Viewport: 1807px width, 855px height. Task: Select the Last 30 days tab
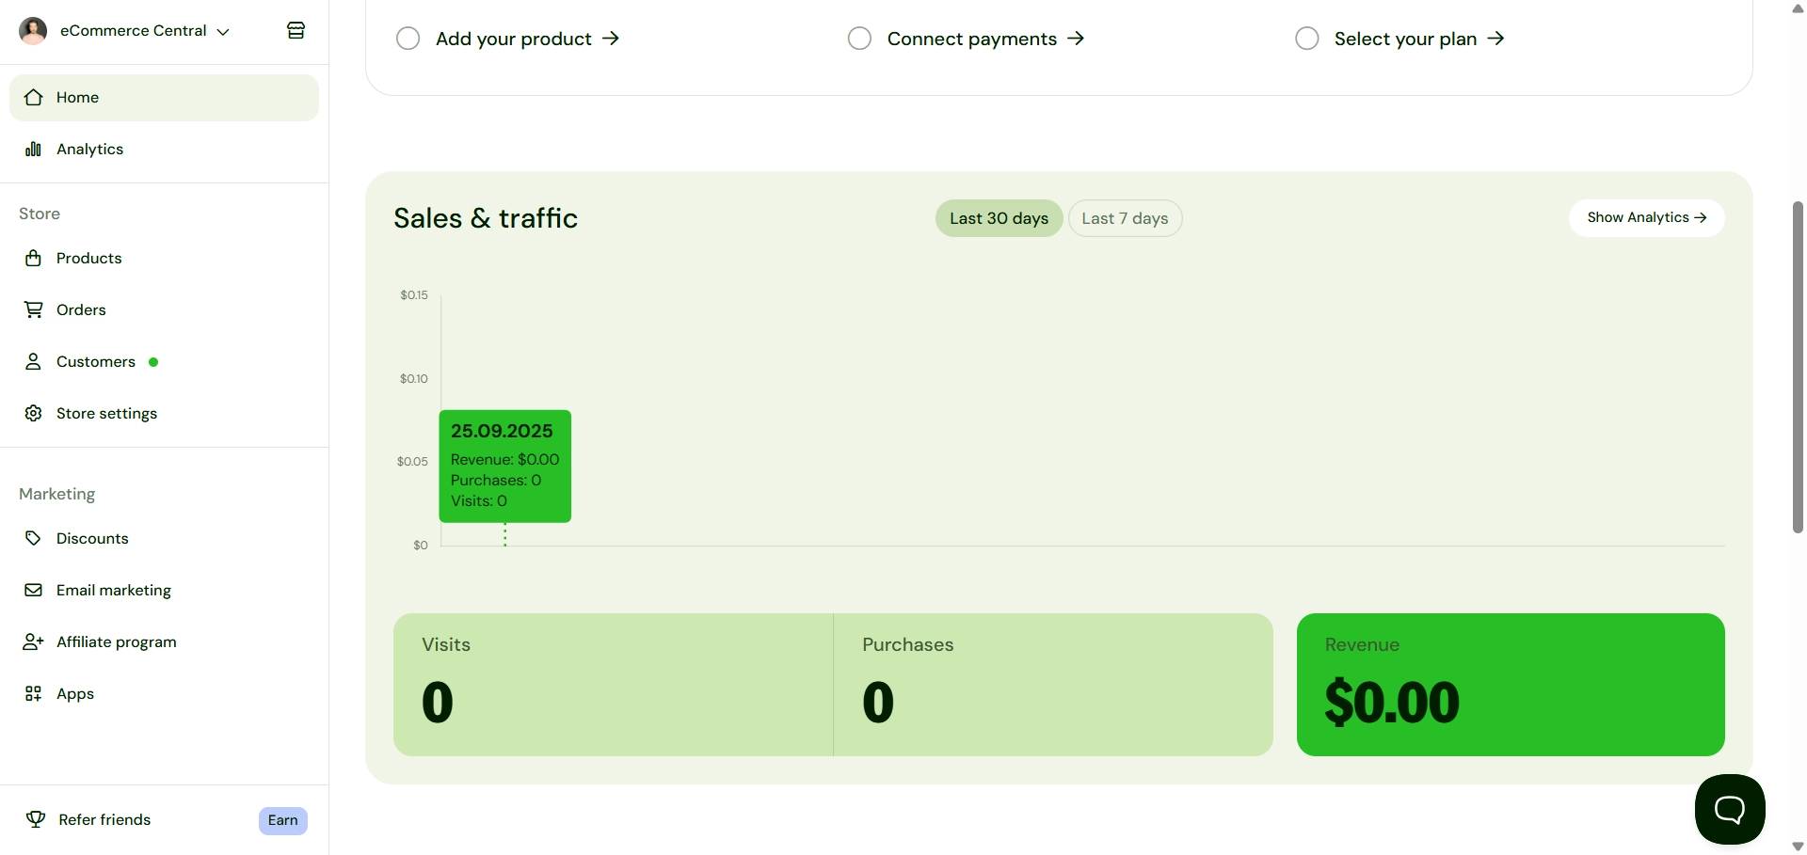[x=999, y=218]
